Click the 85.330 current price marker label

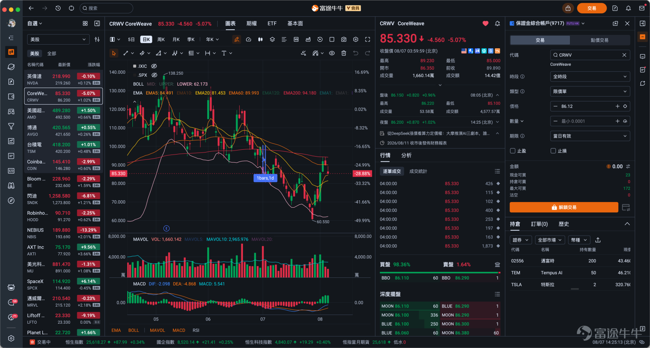[118, 174]
